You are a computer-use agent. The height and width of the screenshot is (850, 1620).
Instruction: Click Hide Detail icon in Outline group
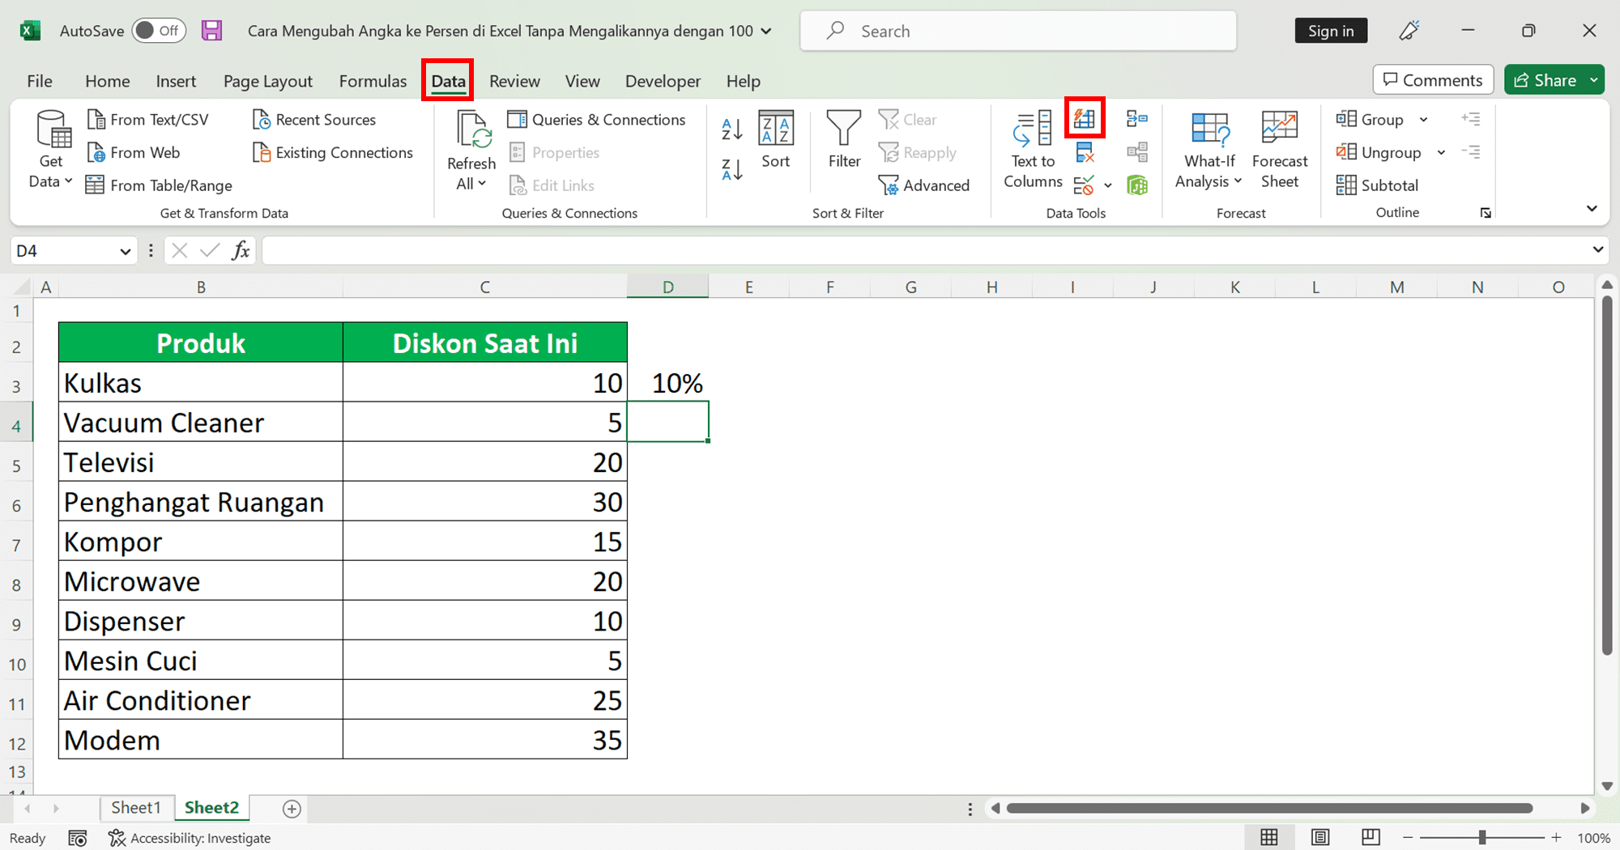1471,152
